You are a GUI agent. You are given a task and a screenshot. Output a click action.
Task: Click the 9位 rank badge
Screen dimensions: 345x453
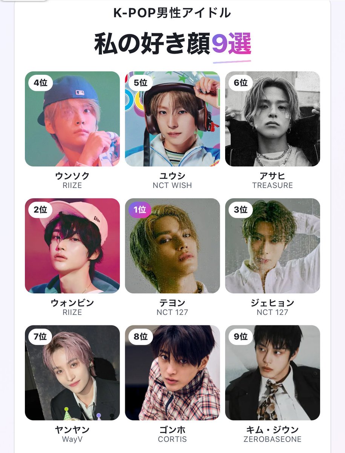(240, 336)
